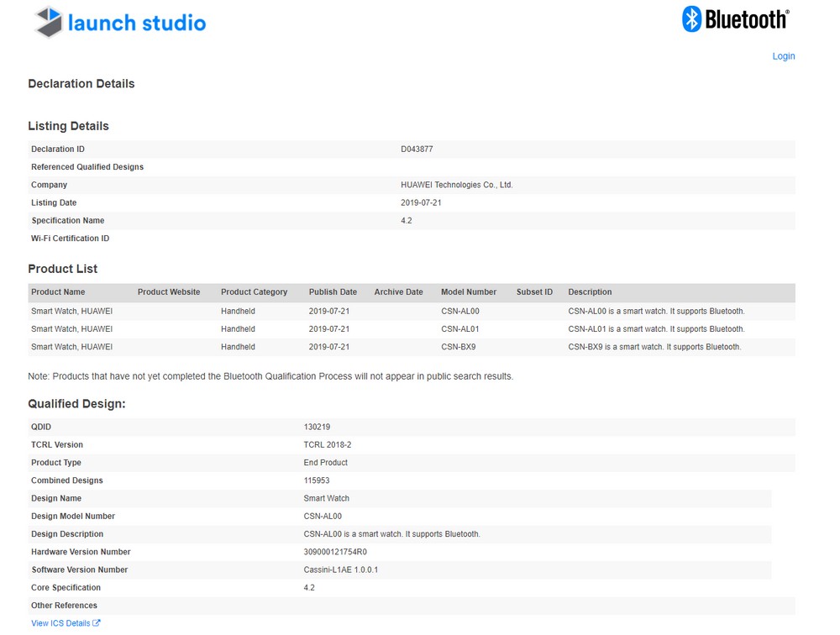
Task: Open the Login link
Action: click(x=783, y=56)
